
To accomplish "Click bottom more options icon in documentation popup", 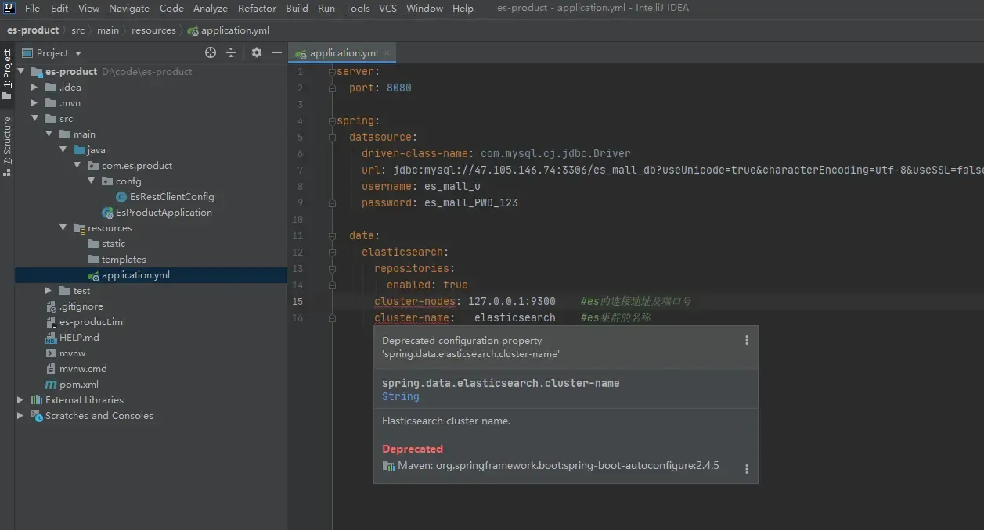I will coord(746,469).
